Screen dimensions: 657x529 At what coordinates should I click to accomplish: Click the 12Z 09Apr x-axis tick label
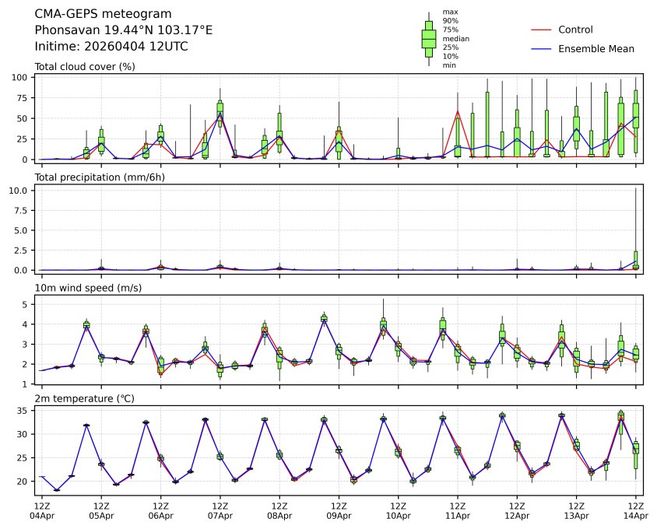click(339, 510)
